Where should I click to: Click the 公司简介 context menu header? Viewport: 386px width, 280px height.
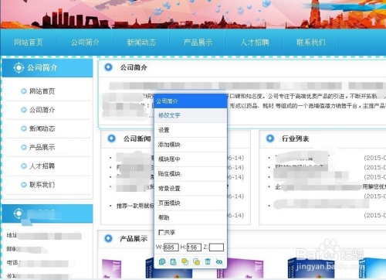(191, 101)
